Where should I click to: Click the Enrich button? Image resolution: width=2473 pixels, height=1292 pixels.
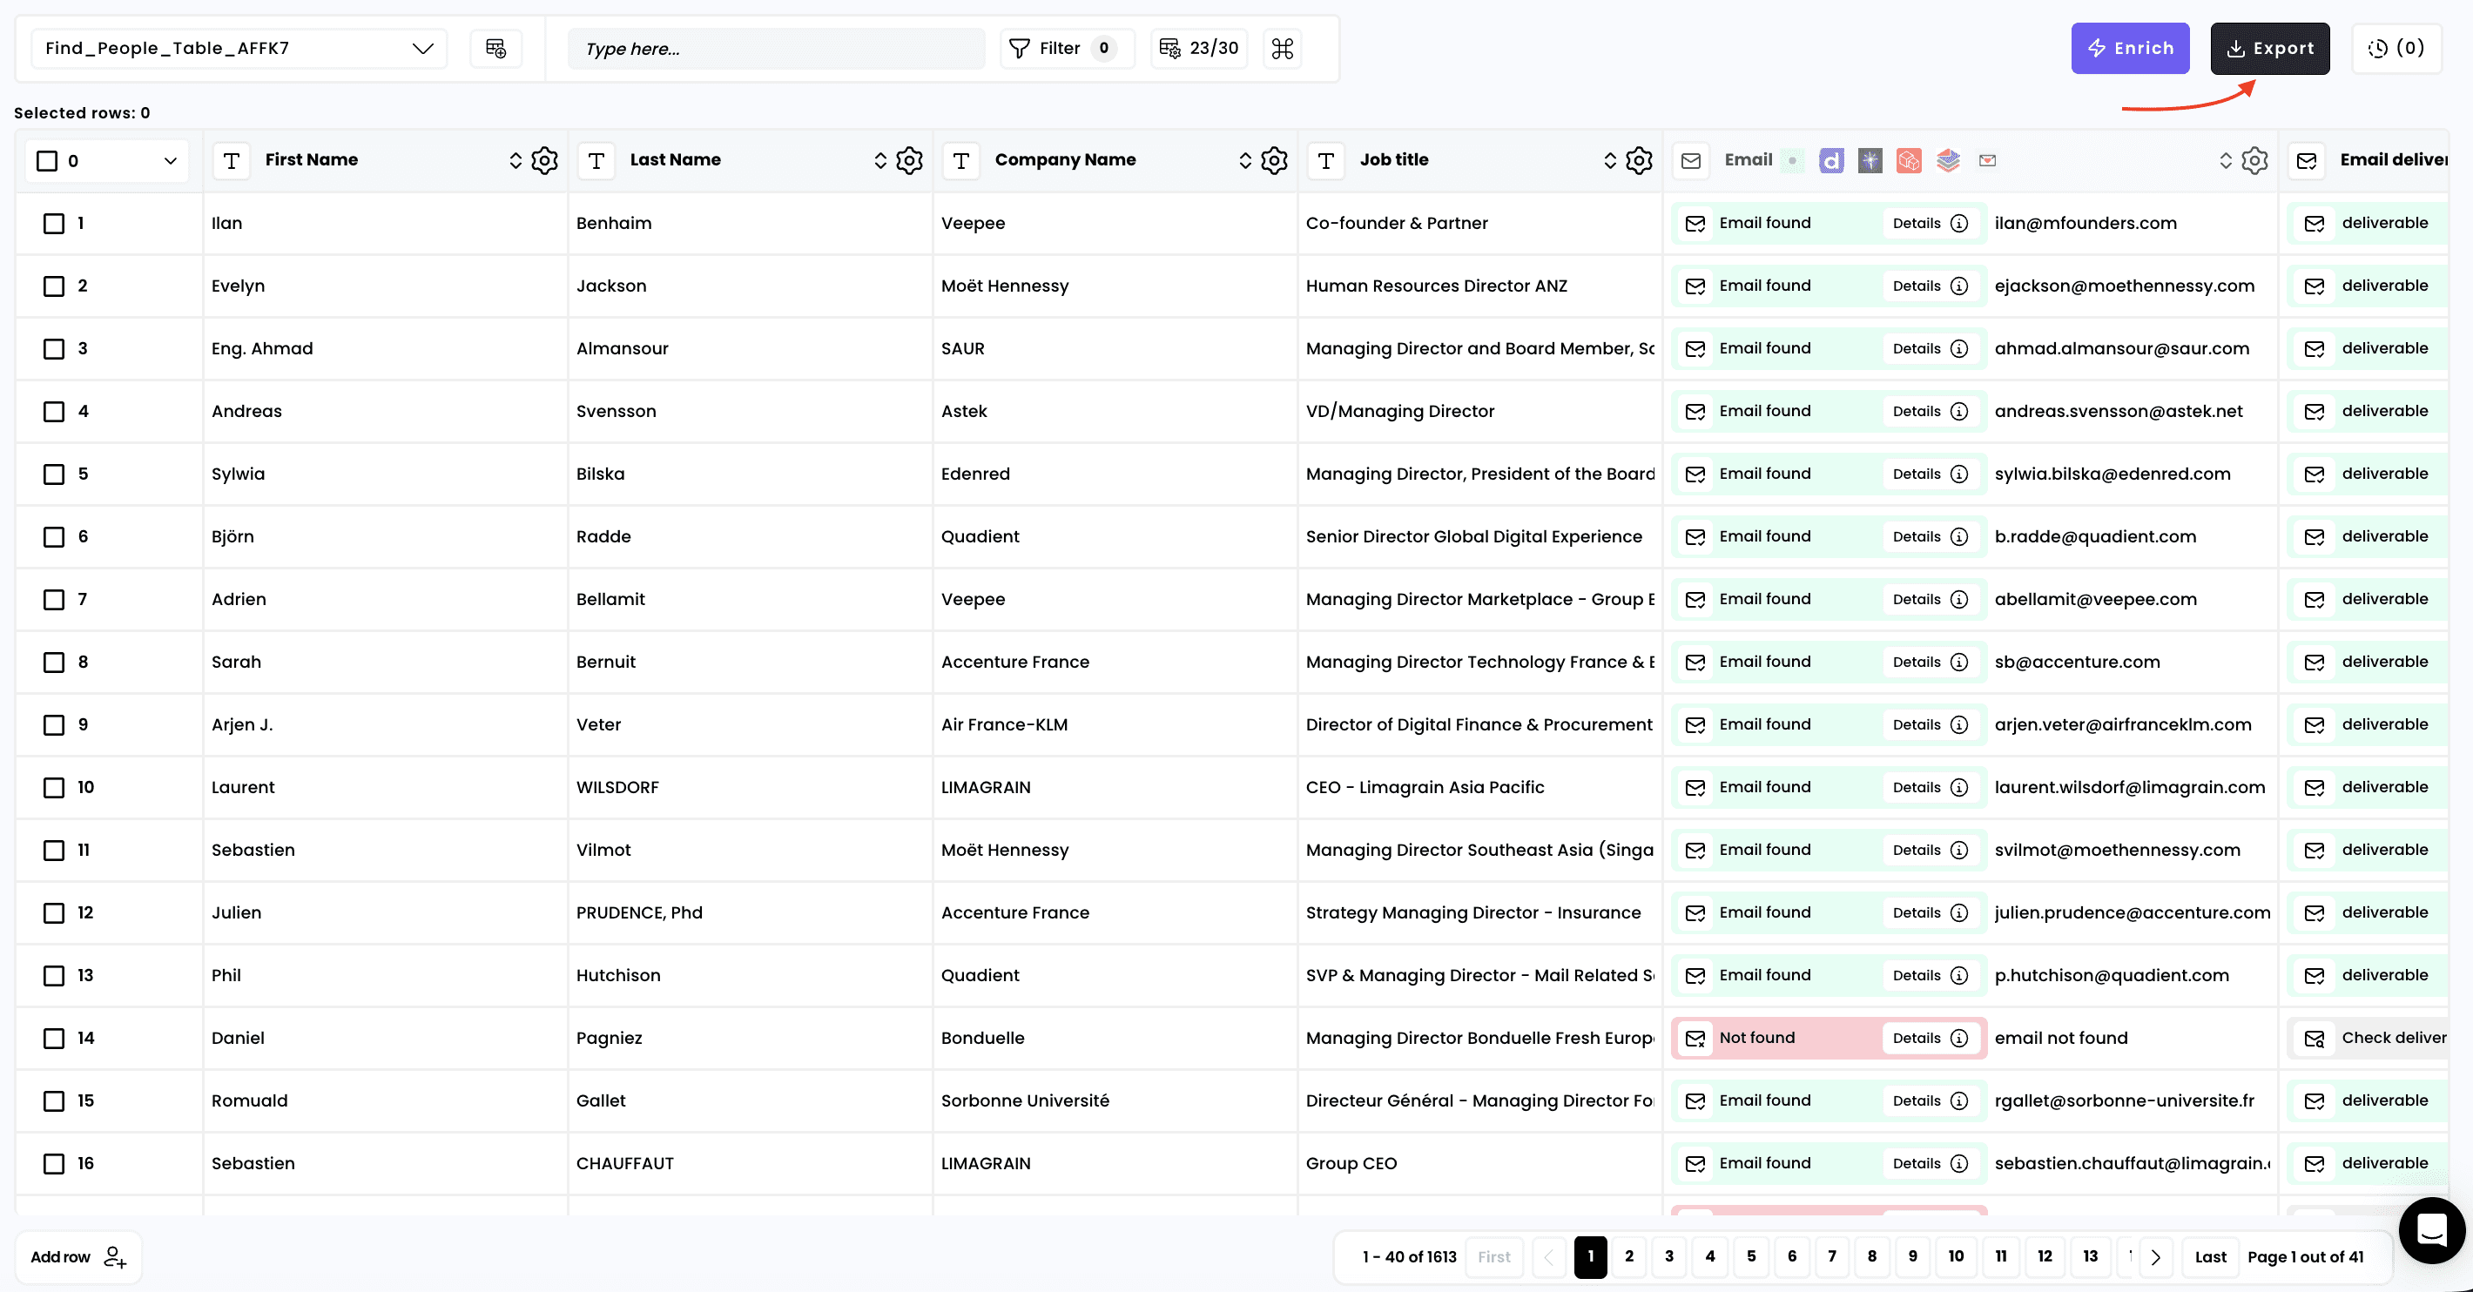point(2129,48)
